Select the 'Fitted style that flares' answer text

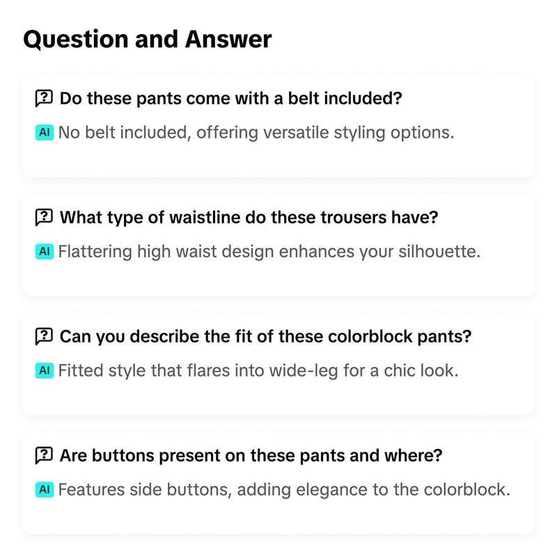pyautogui.click(x=258, y=370)
